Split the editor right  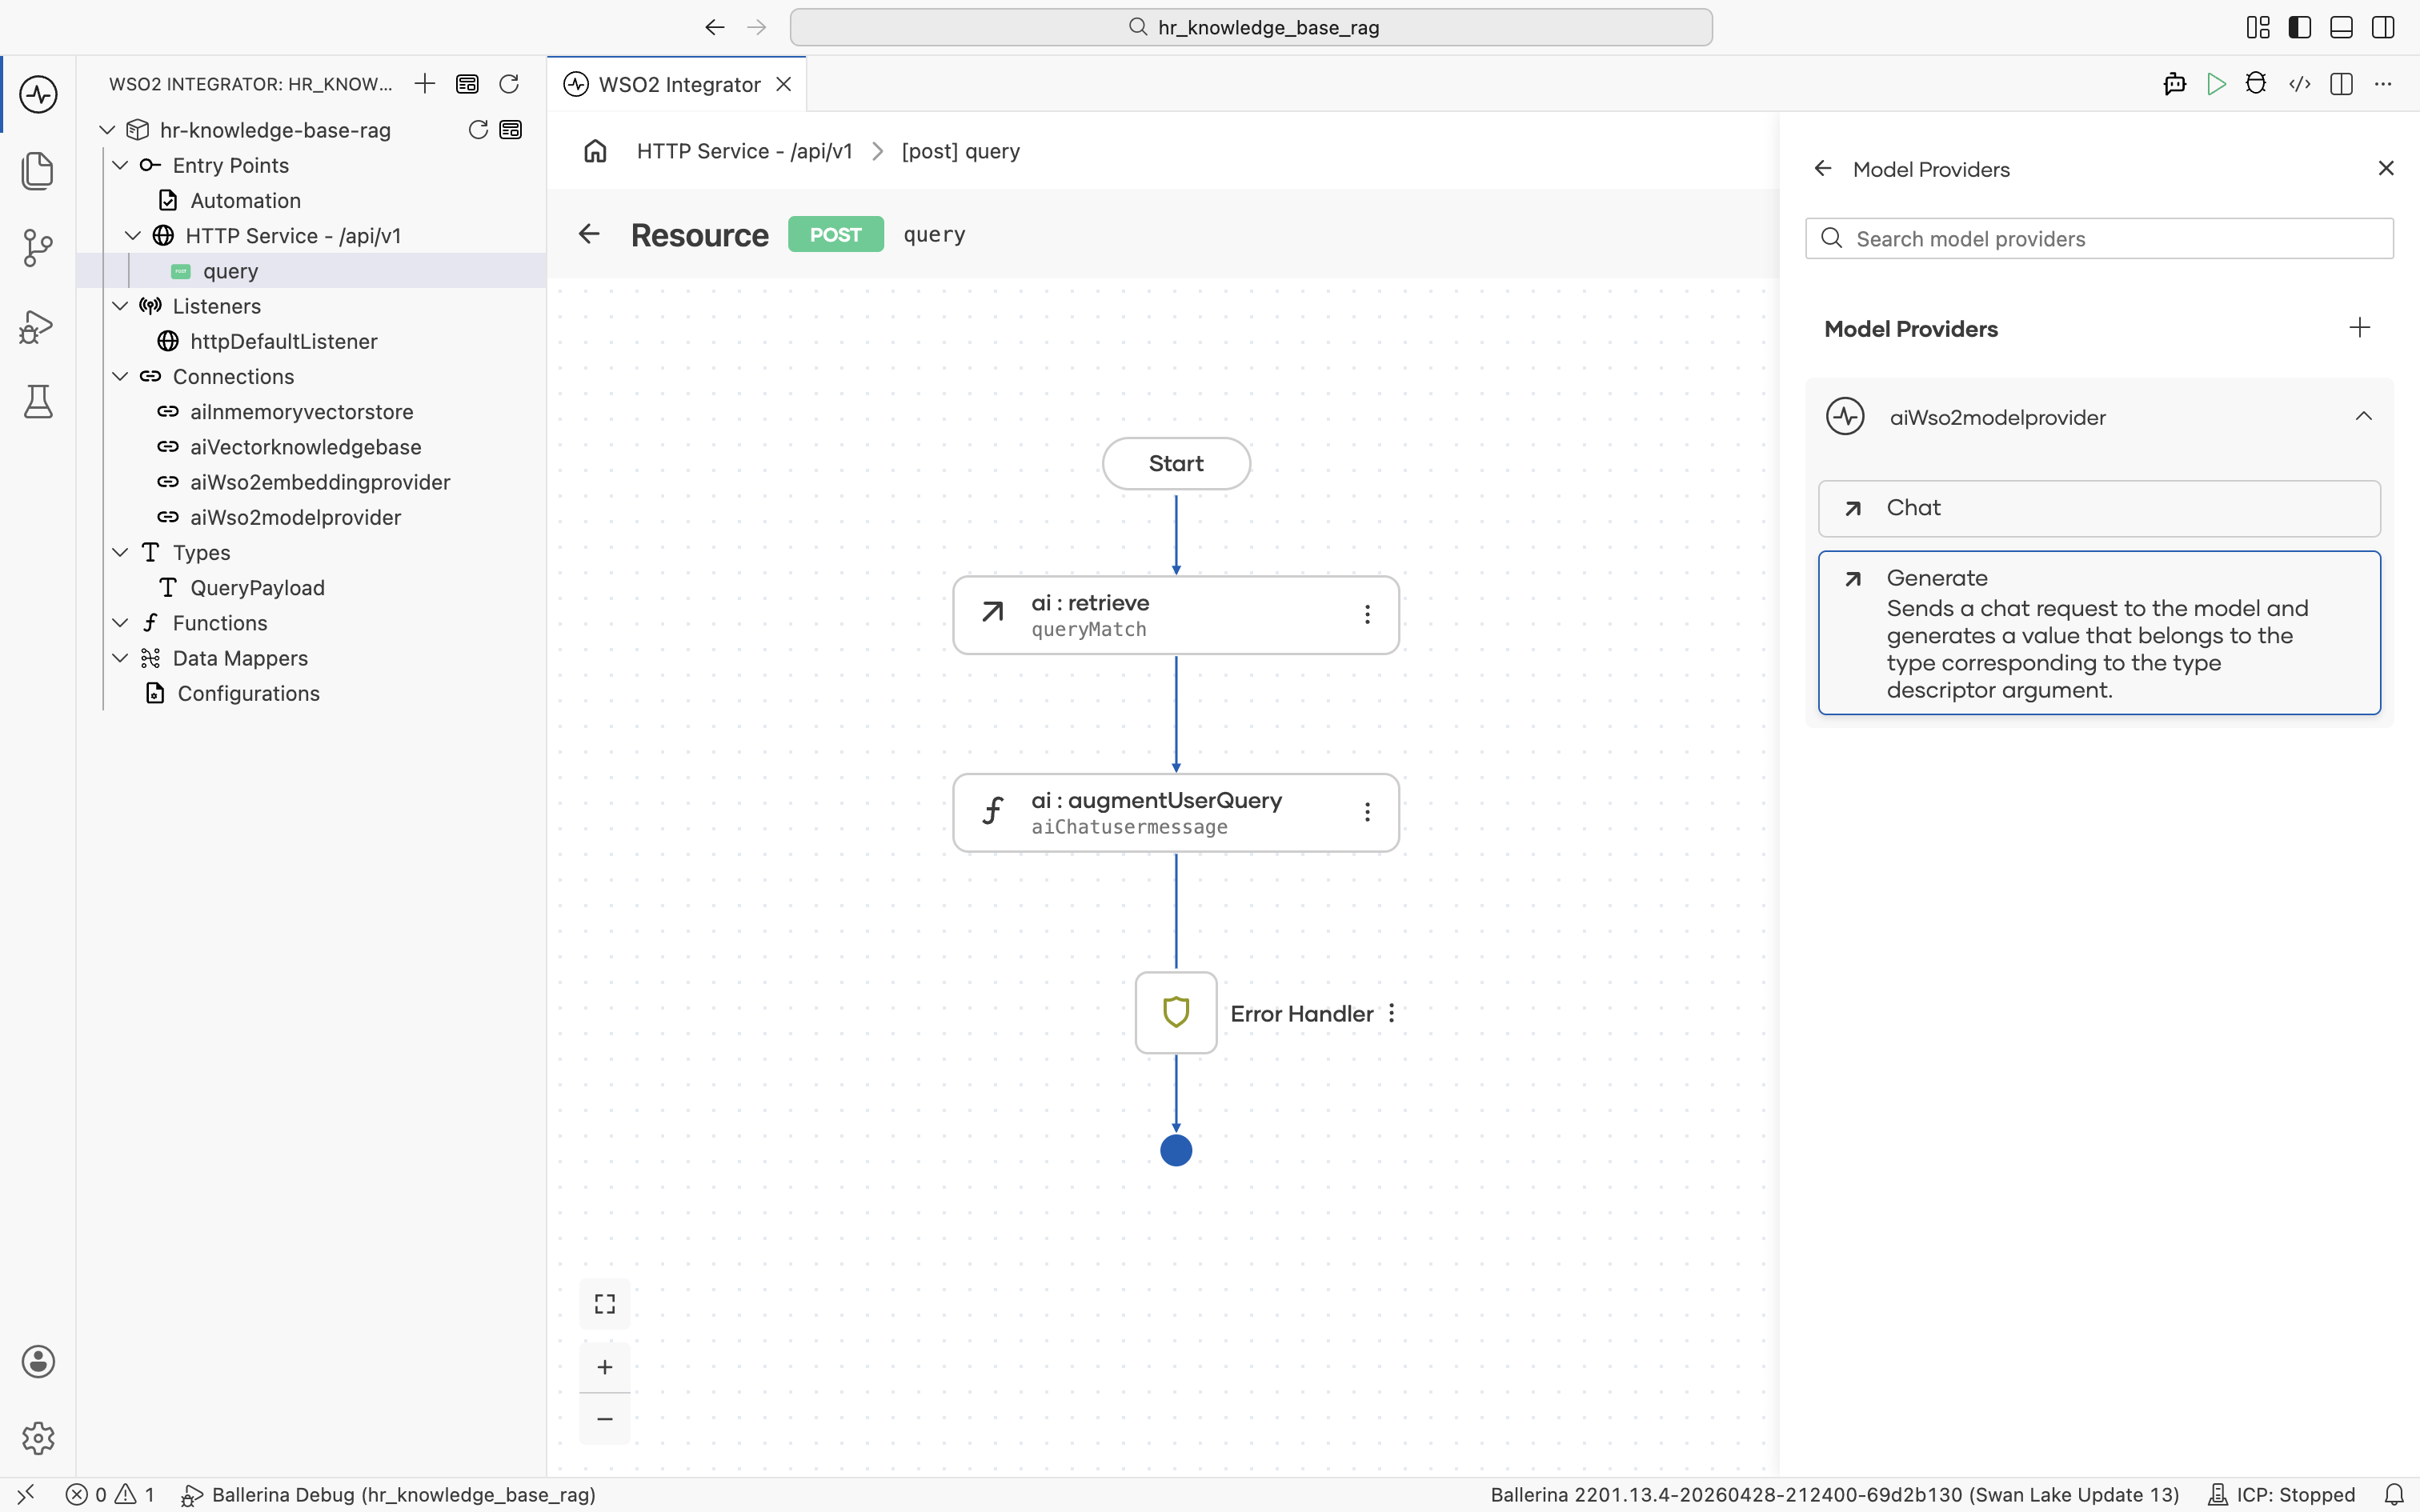click(x=2341, y=84)
